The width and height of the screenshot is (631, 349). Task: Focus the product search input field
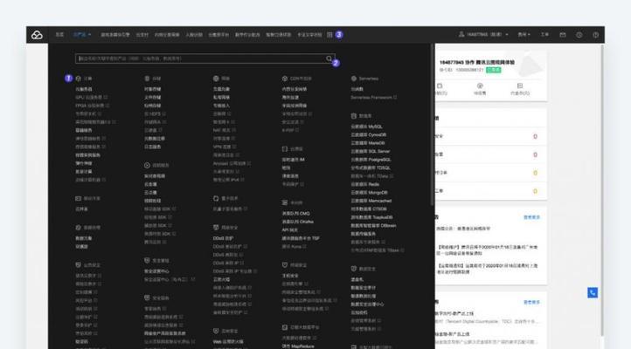[205, 58]
